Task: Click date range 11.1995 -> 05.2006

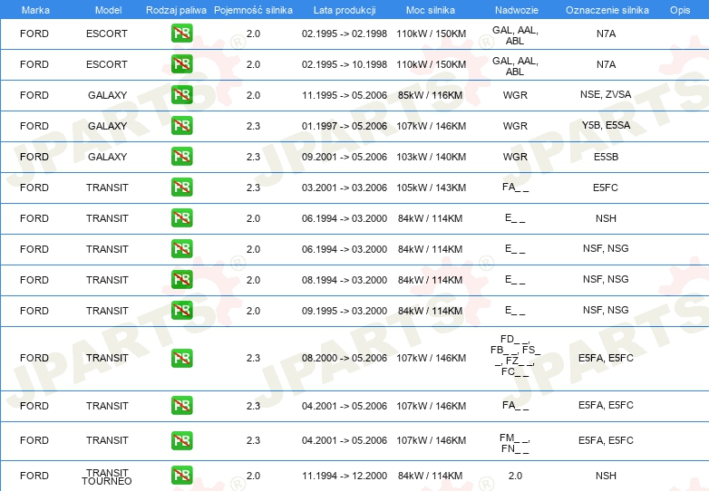Action: point(345,95)
